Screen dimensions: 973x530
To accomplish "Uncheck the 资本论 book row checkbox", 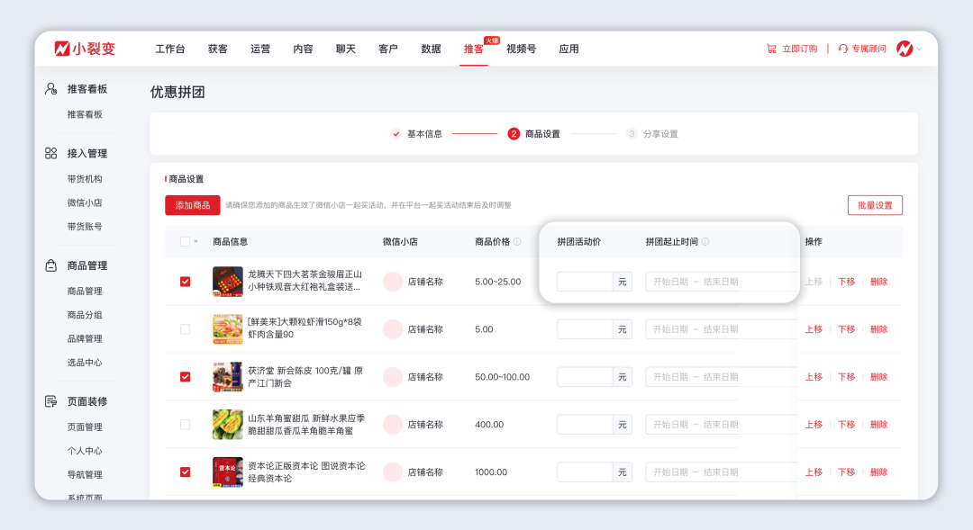I will pos(185,472).
